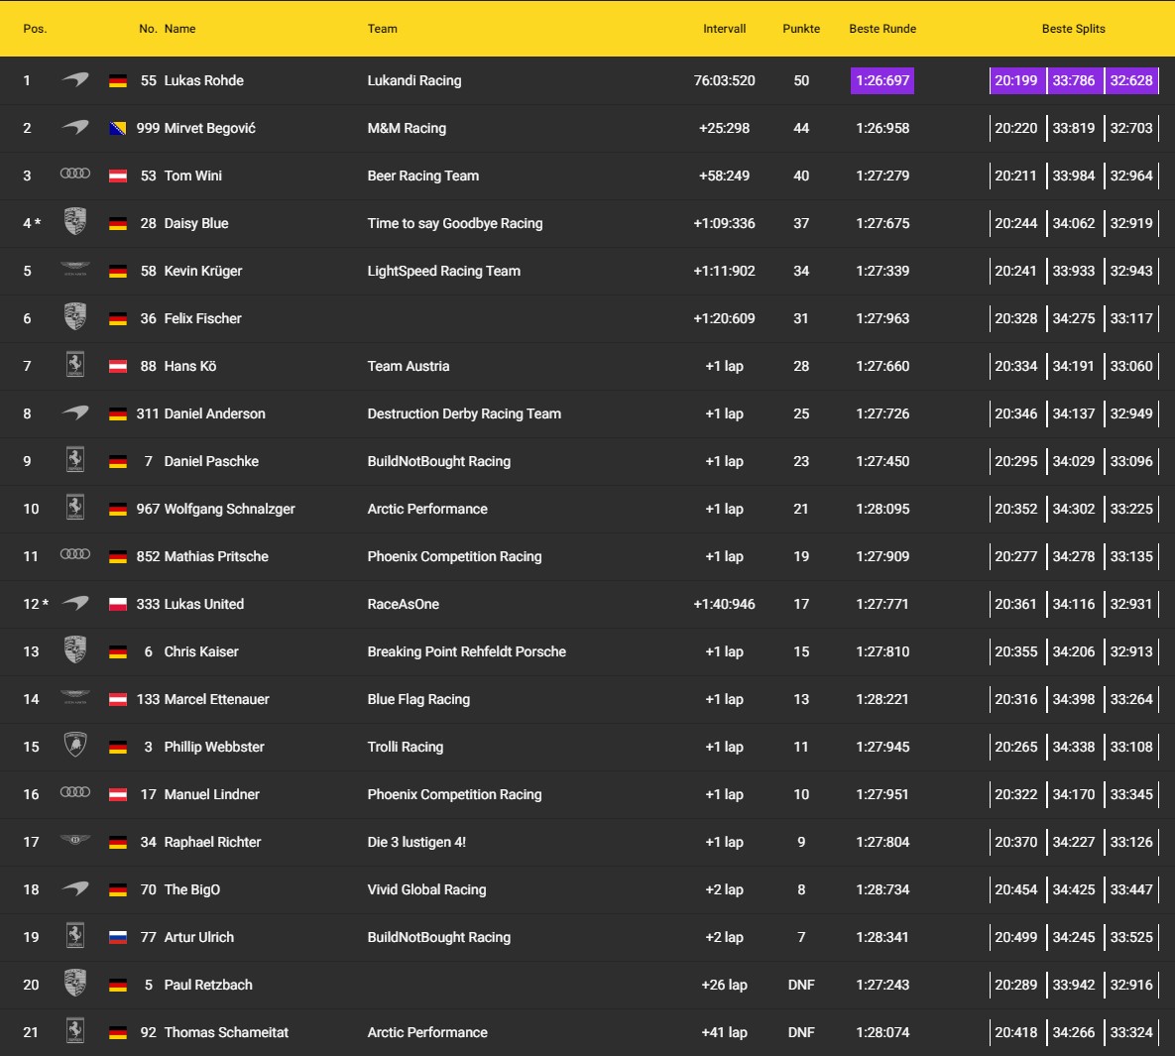The height and width of the screenshot is (1056, 1175).
Task: Click the Beste Splits column header
Action: [1073, 29]
